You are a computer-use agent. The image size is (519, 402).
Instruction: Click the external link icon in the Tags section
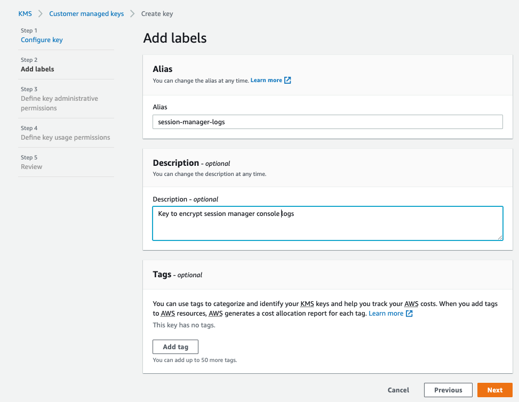[409, 313]
